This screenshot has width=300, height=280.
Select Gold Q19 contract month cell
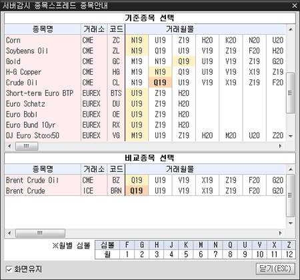184,61
